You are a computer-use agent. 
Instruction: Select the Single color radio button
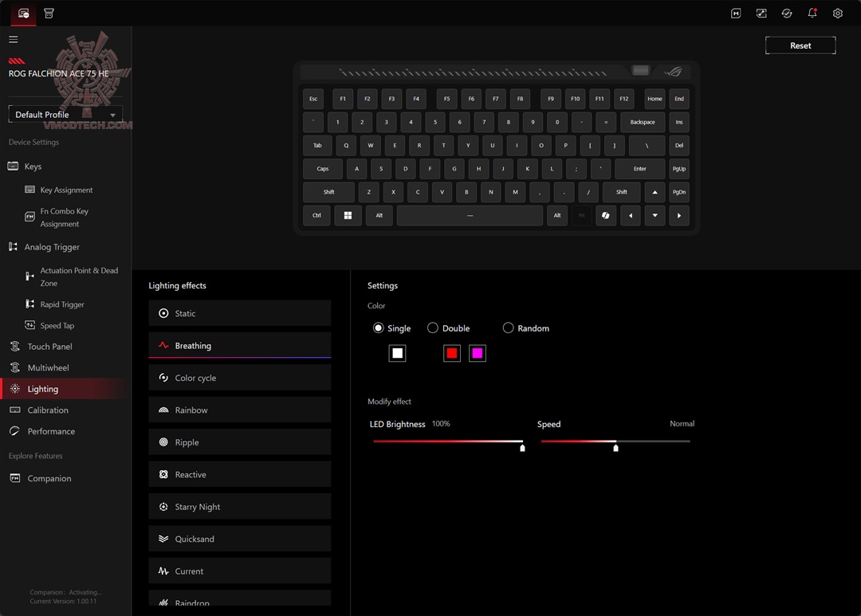(x=379, y=328)
